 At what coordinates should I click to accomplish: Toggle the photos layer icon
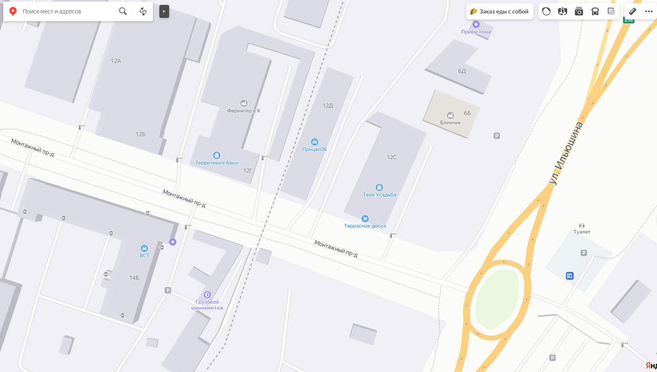579,11
